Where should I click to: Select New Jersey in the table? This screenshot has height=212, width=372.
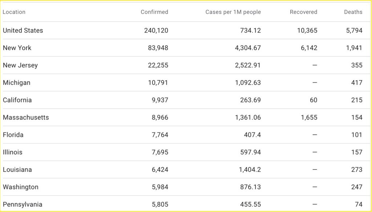coord(20,65)
